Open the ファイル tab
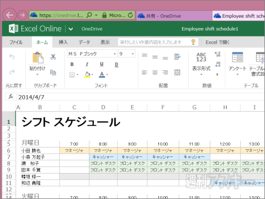 (16, 42)
